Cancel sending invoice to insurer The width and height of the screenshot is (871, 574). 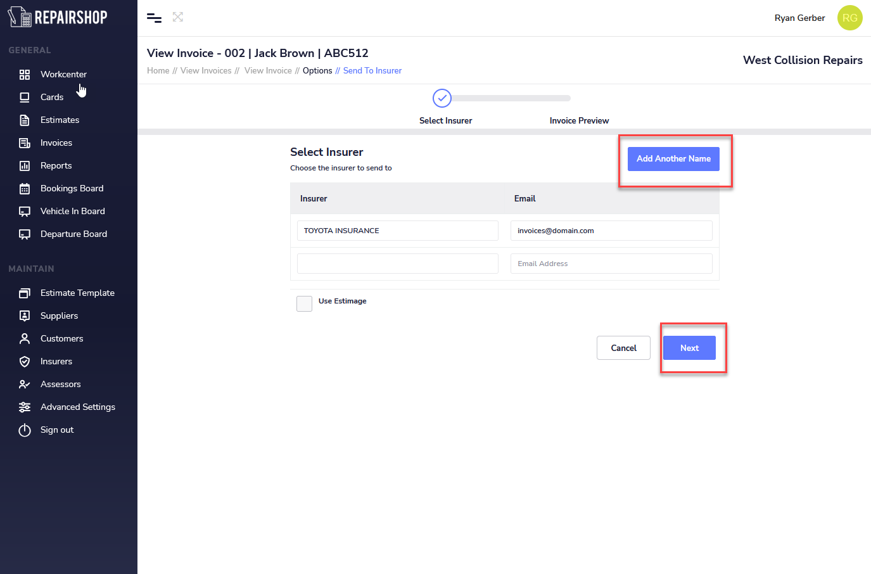click(623, 348)
